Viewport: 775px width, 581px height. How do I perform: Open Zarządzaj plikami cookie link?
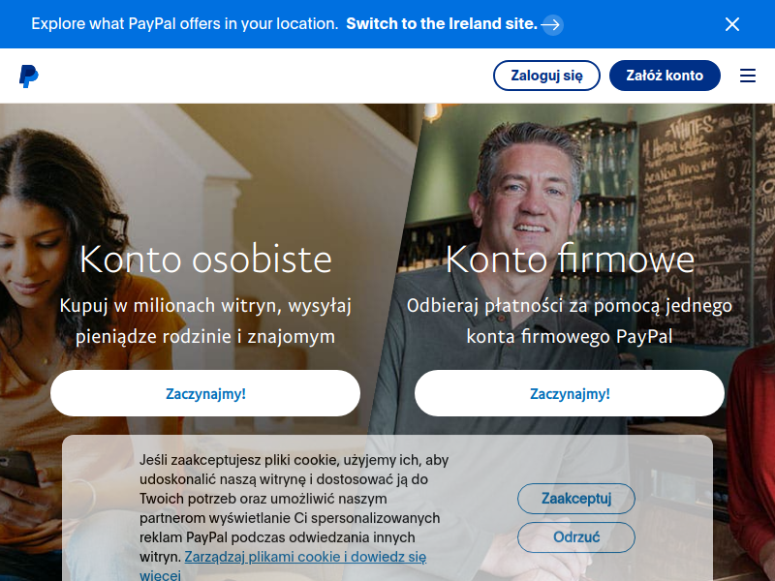click(305, 557)
